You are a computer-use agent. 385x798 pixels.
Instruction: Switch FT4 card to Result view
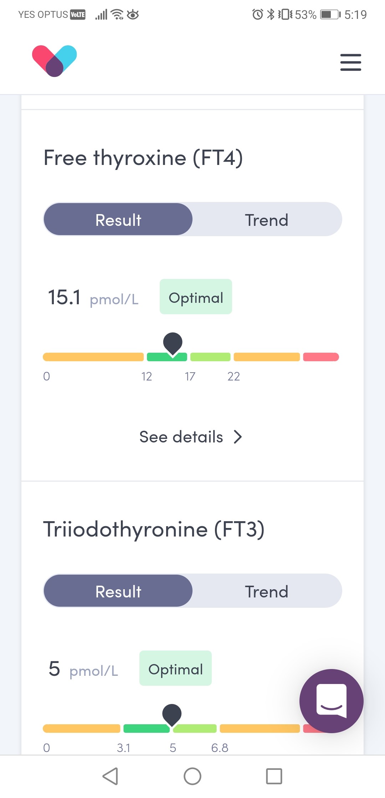(118, 219)
